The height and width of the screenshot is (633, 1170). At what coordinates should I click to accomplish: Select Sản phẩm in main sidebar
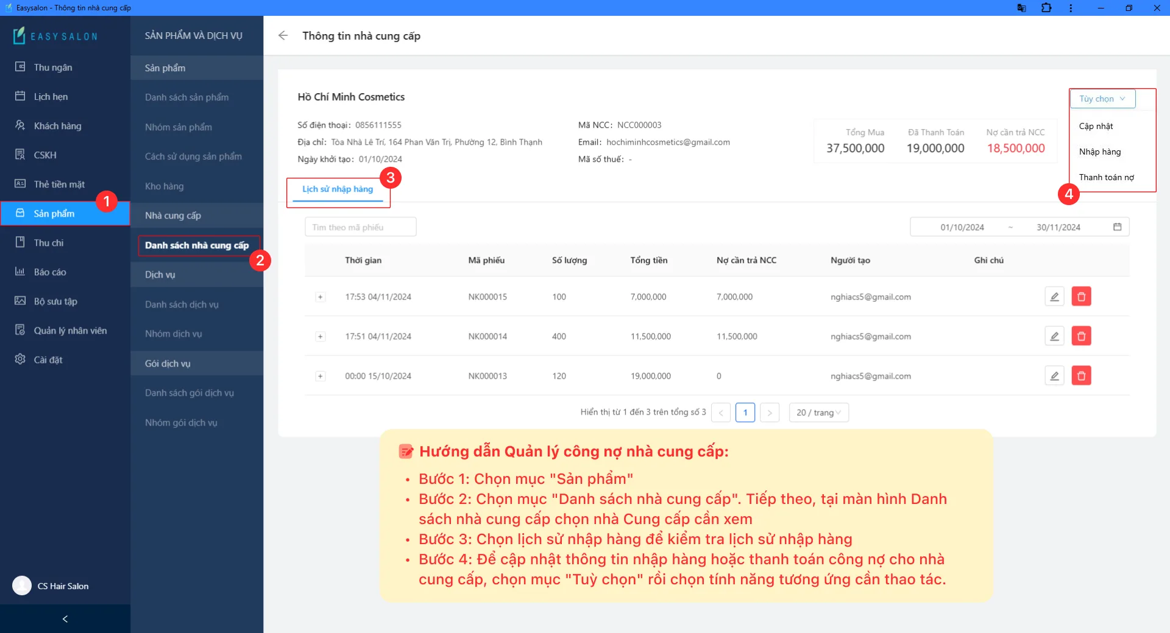[65, 214]
